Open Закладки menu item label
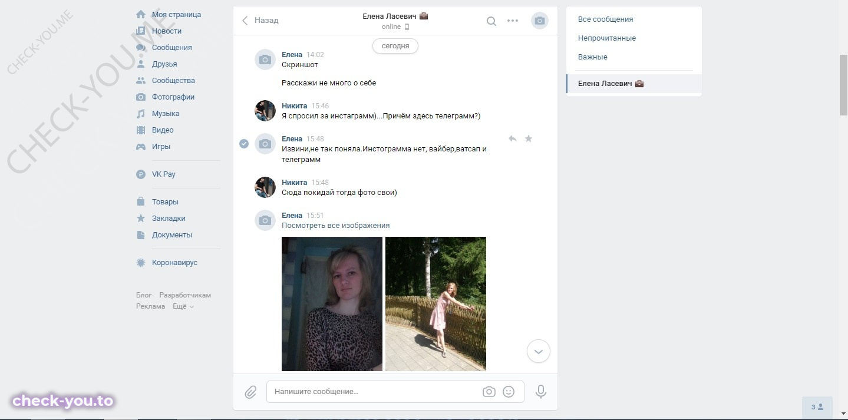848x420 pixels. point(169,218)
